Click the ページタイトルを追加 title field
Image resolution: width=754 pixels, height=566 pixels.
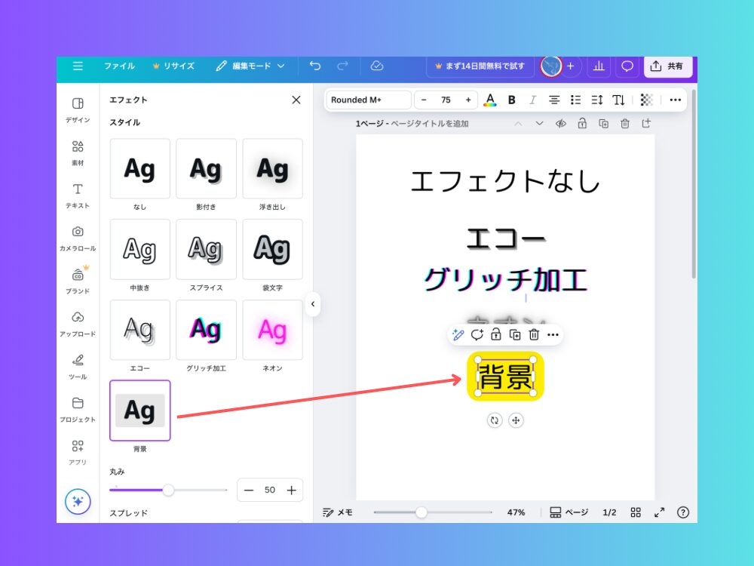[x=430, y=124]
